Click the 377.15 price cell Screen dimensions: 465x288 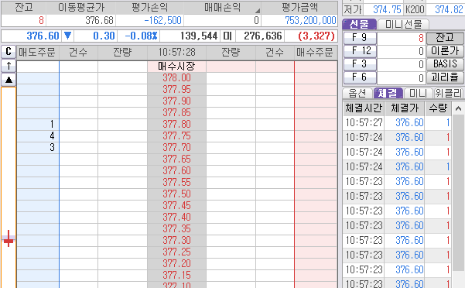tap(176, 275)
